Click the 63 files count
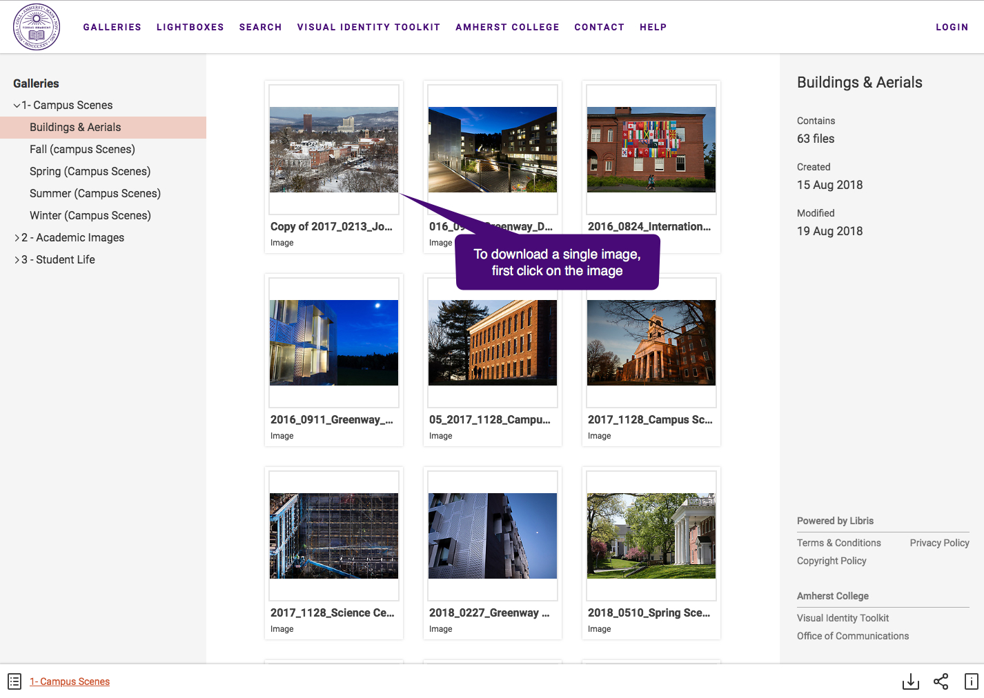The width and height of the screenshot is (984, 698). point(816,139)
